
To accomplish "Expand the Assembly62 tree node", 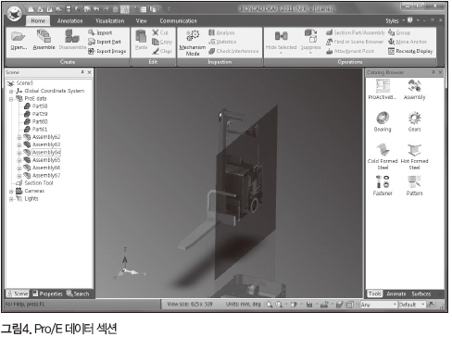I will (19, 137).
